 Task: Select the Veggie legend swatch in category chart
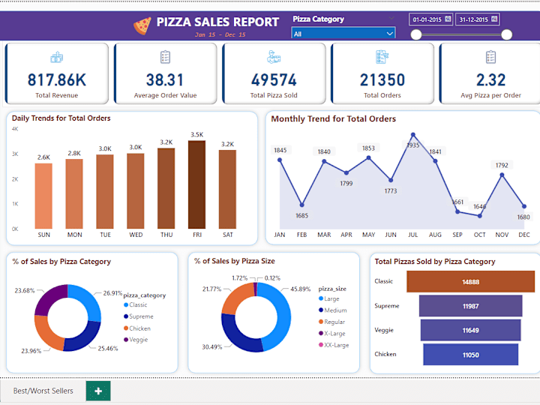126,340
